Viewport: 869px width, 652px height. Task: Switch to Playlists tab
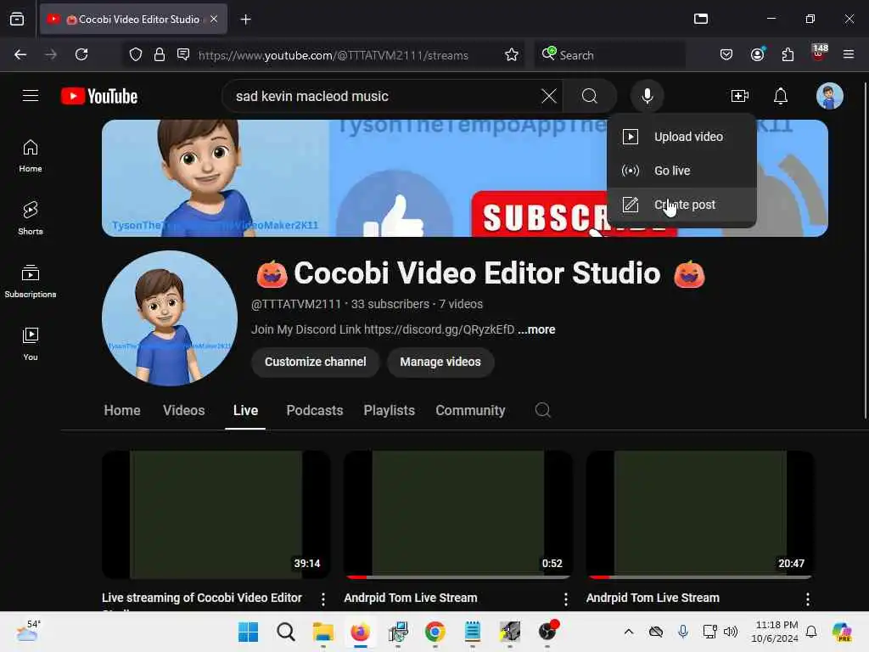coord(389,410)
